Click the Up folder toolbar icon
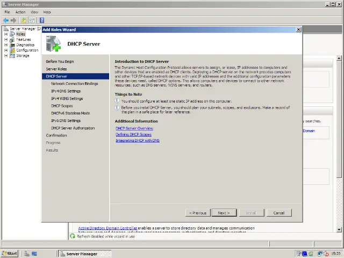 click(24, 20)
